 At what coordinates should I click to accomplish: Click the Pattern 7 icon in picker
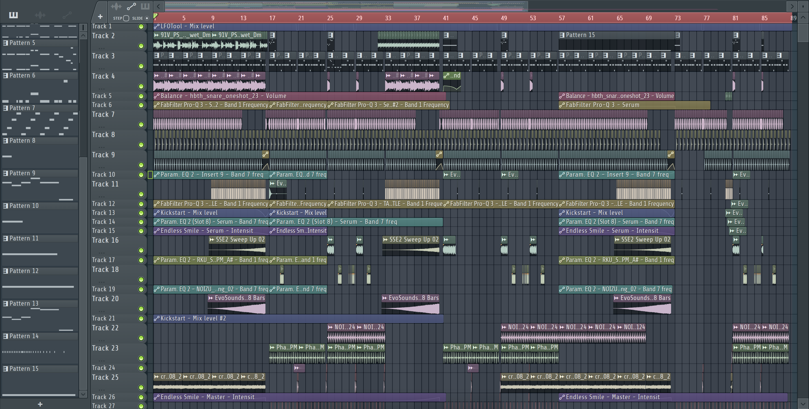pos(5,108)
